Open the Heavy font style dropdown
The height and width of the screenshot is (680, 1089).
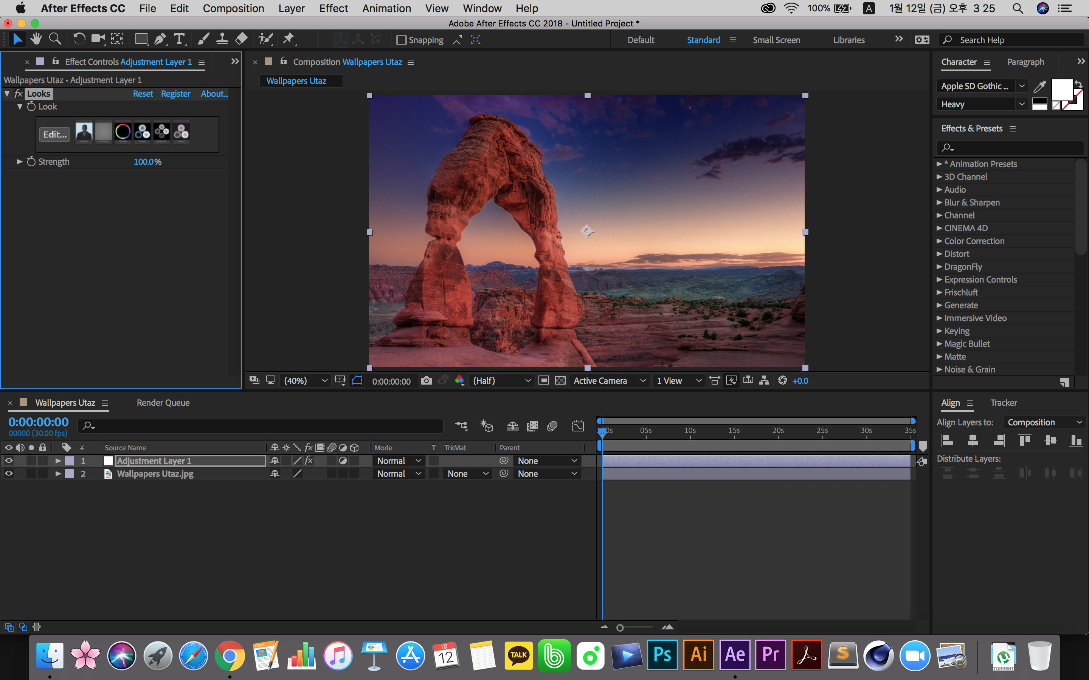[982, 104]
